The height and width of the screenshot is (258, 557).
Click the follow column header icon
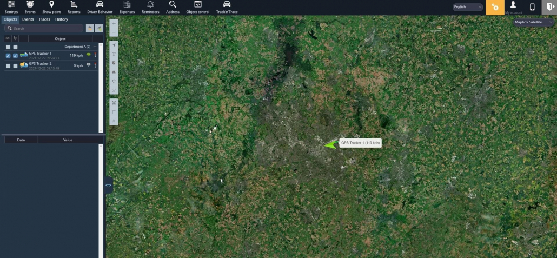(15, 38)
